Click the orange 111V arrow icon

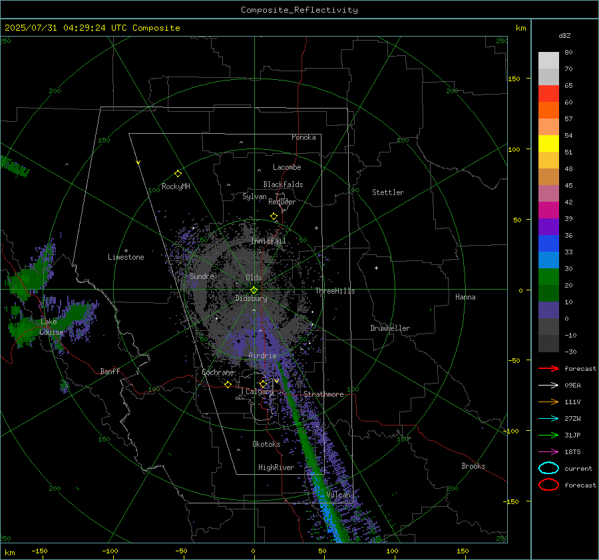tap(548, 402)
